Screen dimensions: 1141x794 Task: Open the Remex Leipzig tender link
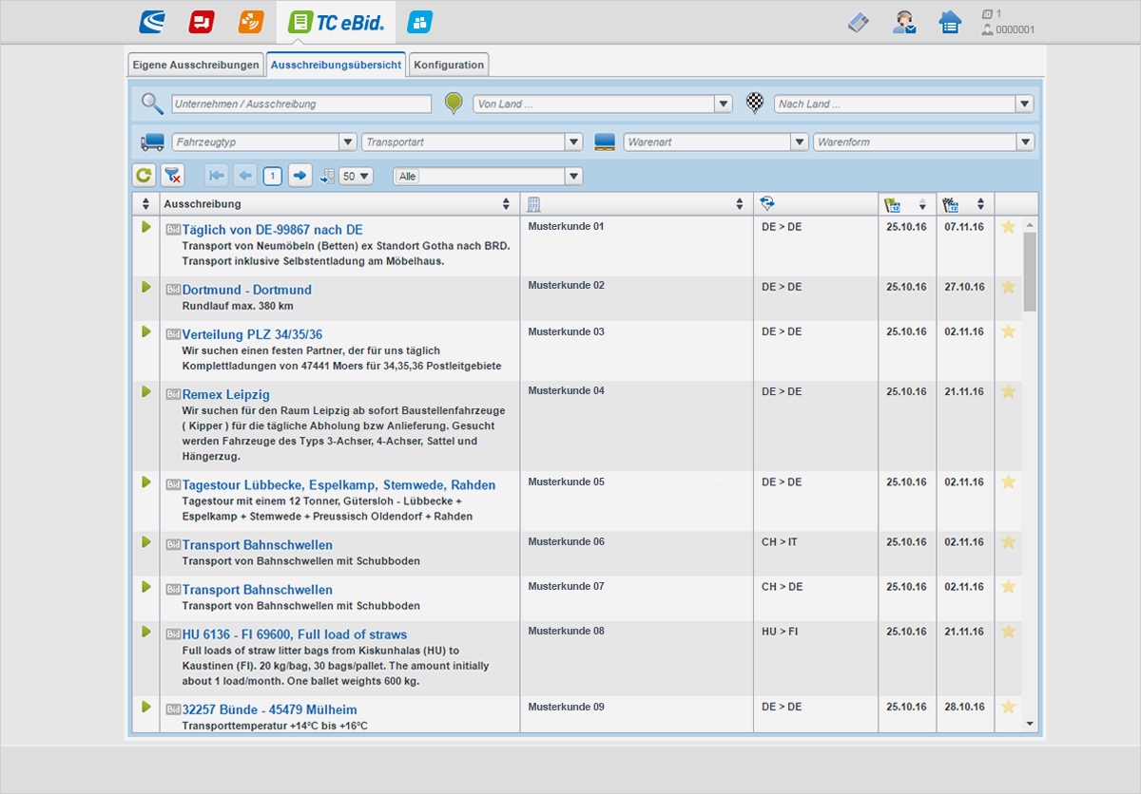226,394
